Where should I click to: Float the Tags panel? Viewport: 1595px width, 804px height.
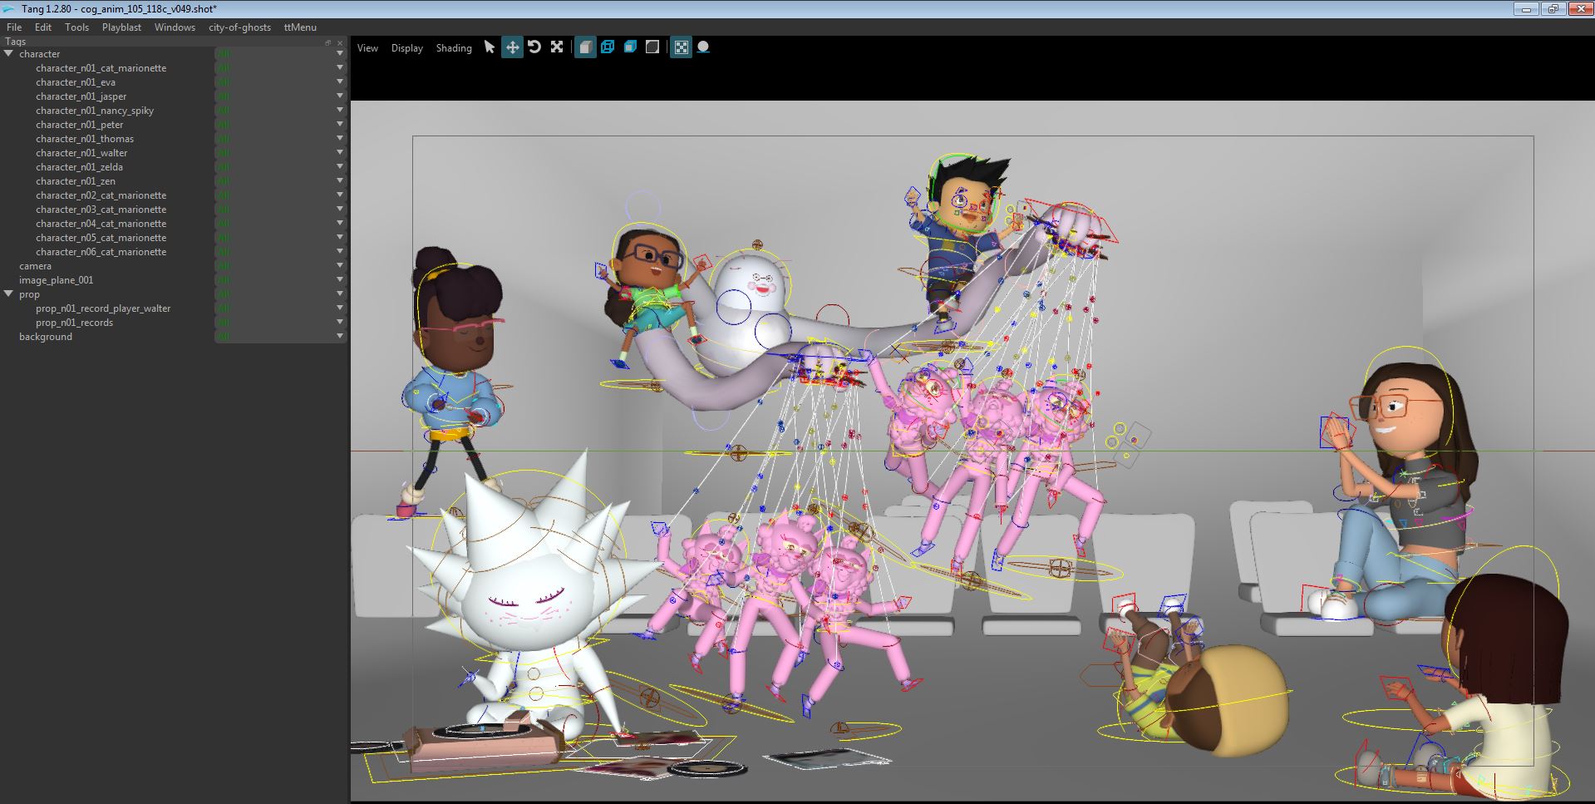point(328,42)
